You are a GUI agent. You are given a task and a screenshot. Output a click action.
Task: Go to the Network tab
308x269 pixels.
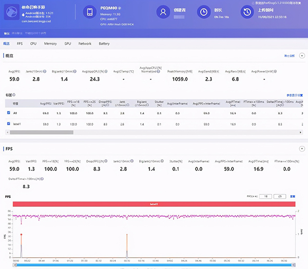[x=85, y=44]
